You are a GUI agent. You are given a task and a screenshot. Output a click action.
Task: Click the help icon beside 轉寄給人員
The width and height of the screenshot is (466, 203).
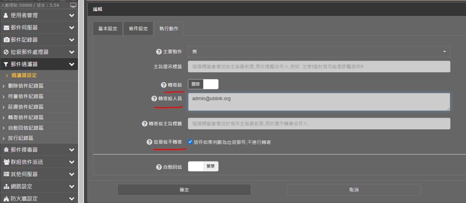(154, 98)
